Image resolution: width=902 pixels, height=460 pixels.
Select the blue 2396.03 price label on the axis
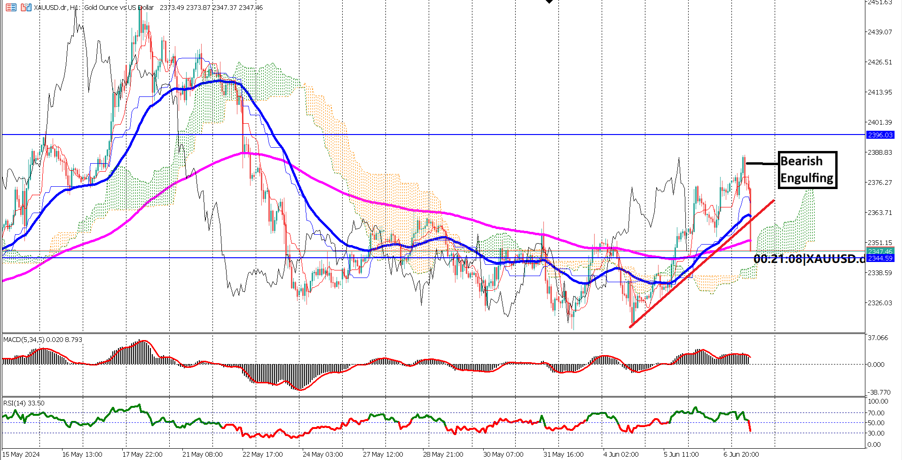coord(881,135)
